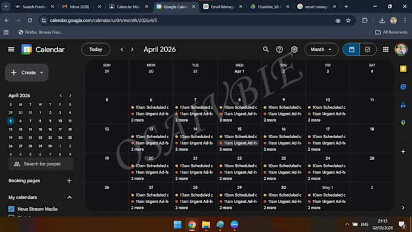
Task: Switch to Email Management browser tab
Action: (x=222, y=7)
